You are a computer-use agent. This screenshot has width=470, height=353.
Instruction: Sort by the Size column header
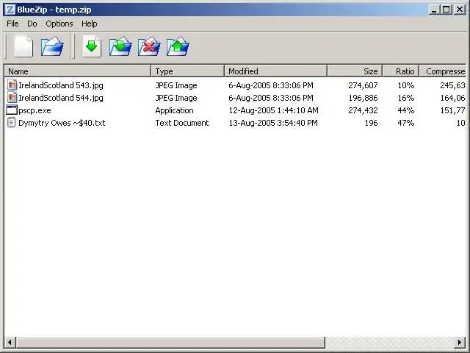point(355,71)
